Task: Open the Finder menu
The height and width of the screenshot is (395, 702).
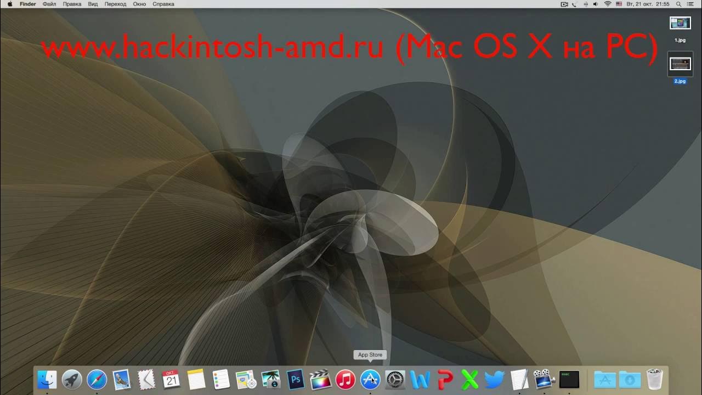Action: pos(28,4)
